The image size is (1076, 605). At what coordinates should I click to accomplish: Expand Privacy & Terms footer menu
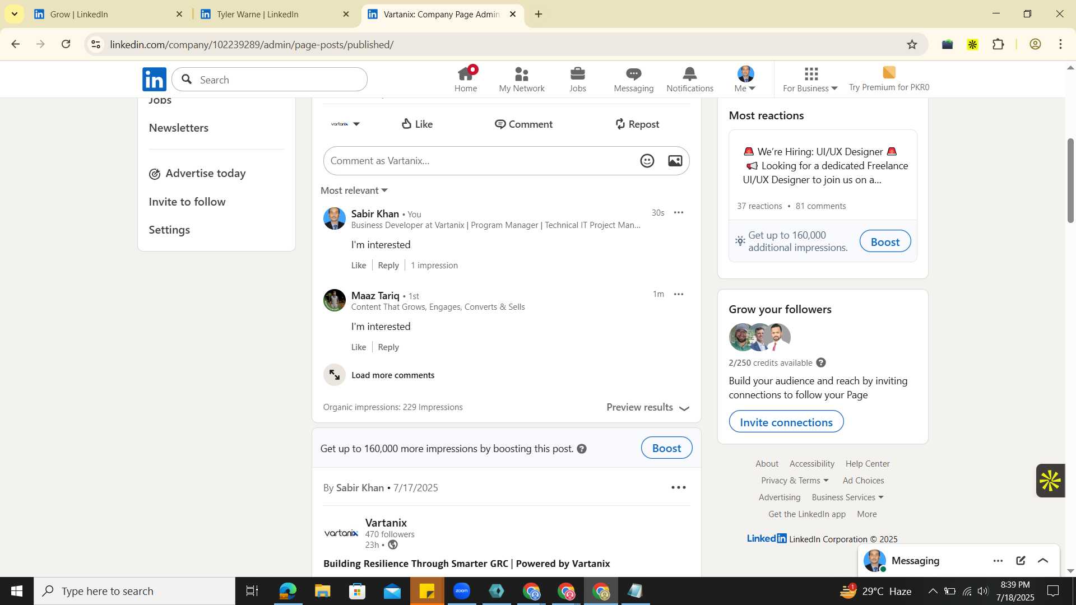pyautogui.click(x=795, y=481)
